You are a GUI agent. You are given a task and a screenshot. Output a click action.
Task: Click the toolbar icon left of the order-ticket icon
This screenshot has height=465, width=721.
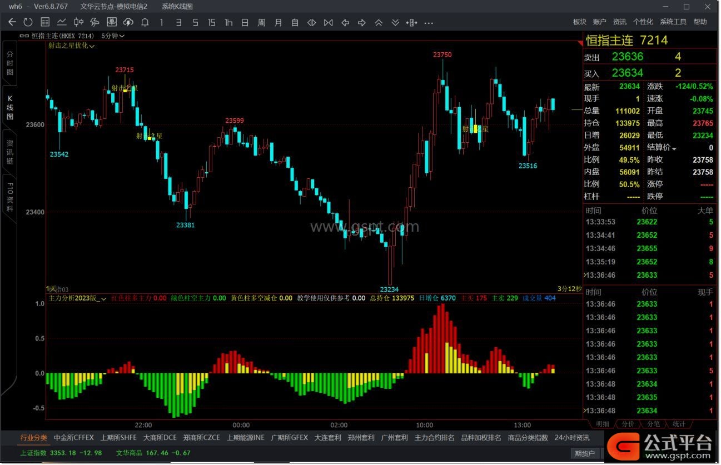click(95, 22)
